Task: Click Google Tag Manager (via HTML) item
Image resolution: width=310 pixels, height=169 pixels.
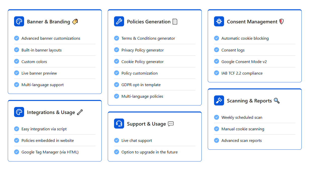Action: pyautogui.click(x=50, y=152)
